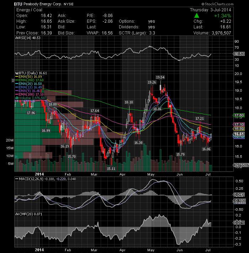
Task: Click the Open price 16.42
Action: (x=46, y=16)
